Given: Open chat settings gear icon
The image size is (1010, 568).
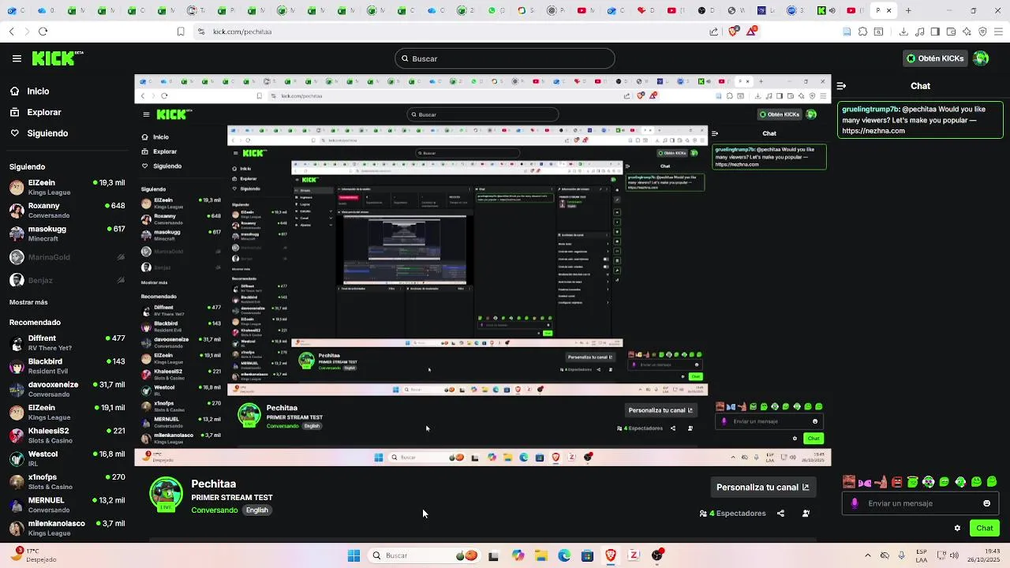Looking at the screenshot, I should [957, 529].
